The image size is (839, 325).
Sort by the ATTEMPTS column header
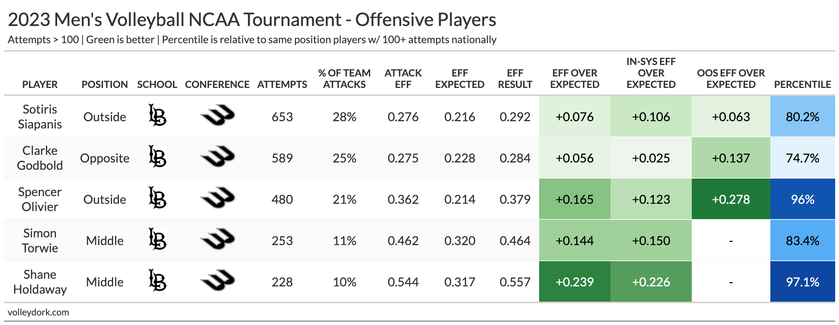(x=282, y=84)
